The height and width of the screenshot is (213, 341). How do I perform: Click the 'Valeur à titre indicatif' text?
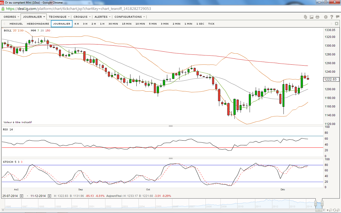click(x=17, y=122)
